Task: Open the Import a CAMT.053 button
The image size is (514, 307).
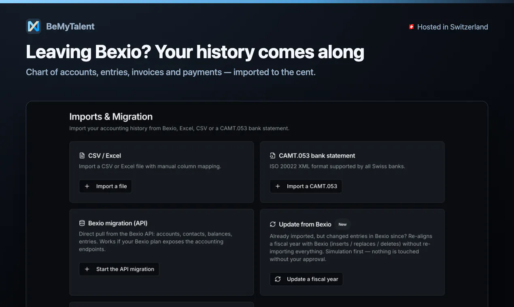Action: (306, 186)
